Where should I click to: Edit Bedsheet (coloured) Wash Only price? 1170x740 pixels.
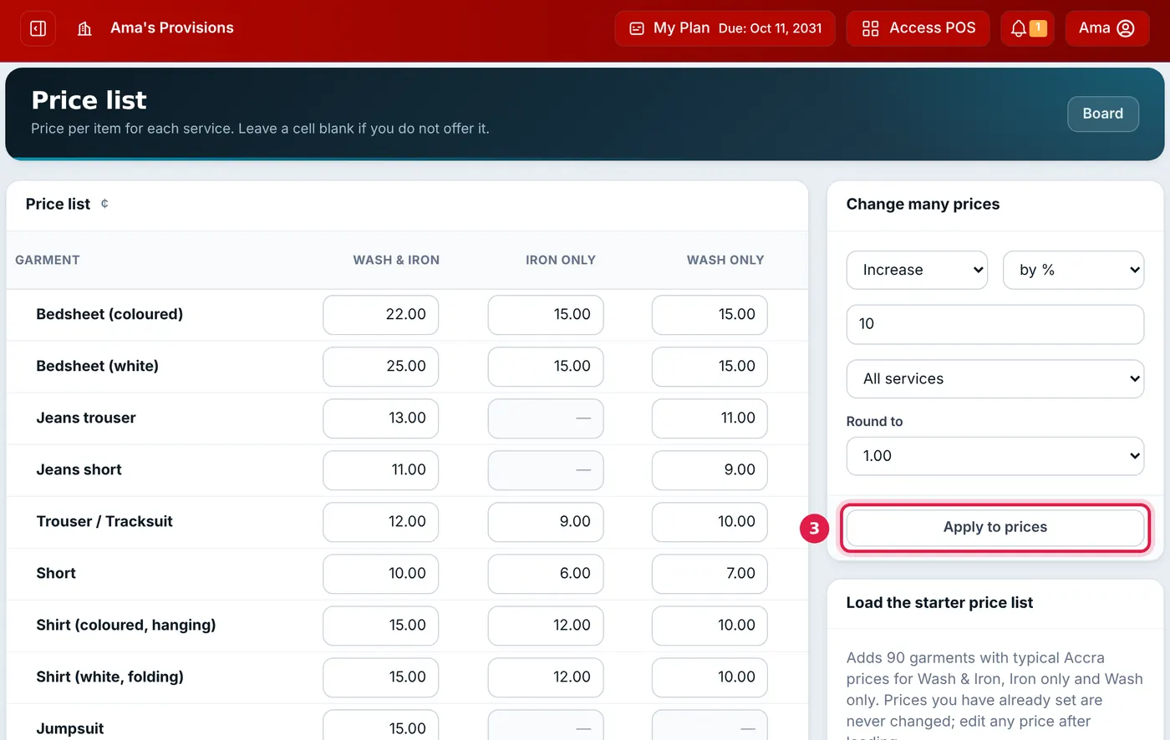click(710, 315)
